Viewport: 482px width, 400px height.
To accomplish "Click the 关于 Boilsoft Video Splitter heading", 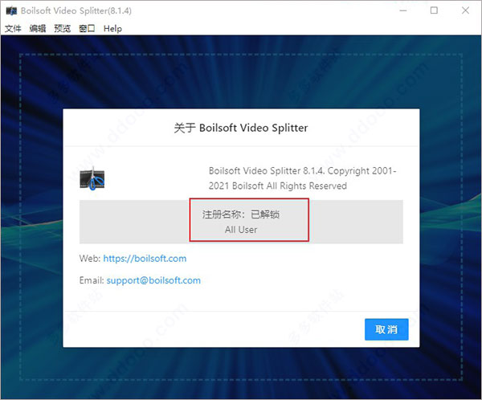I will coord(241,128).
